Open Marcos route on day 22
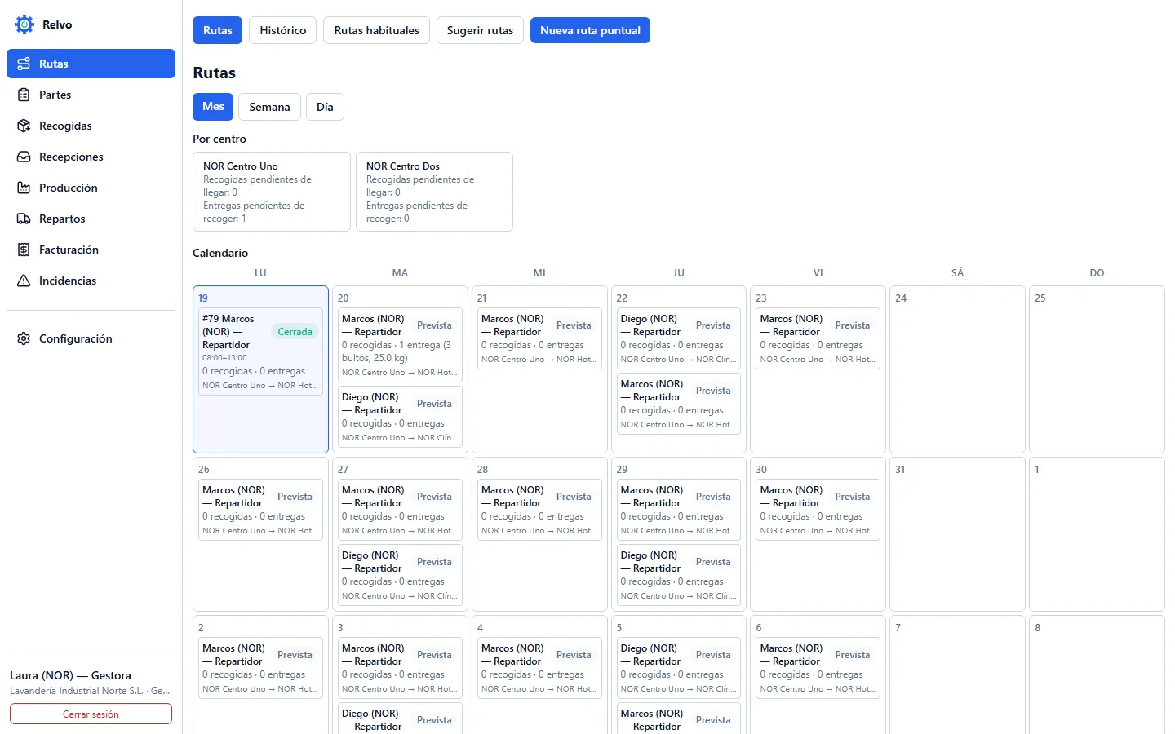The width and height of the screenshot is (1175, 734). pos(679,404)
